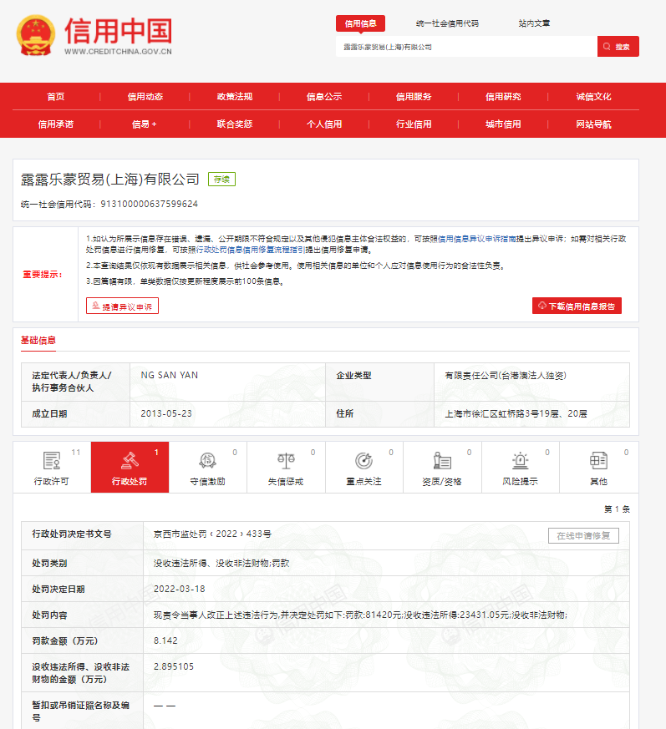Click 下载信用信息报告 download button
Image resolution: width=666 pixels, height=729 pixels.
577,306
